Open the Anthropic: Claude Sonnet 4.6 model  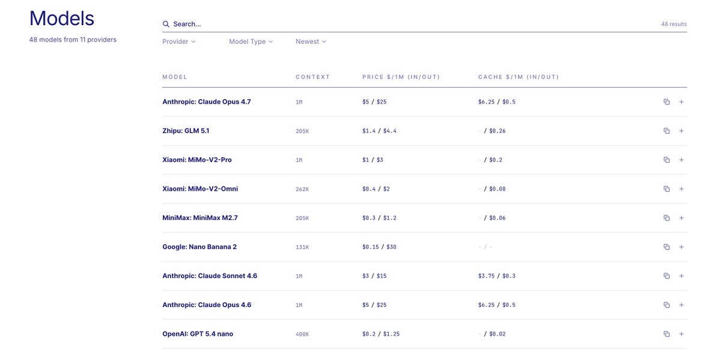click(x=210, y=276)
